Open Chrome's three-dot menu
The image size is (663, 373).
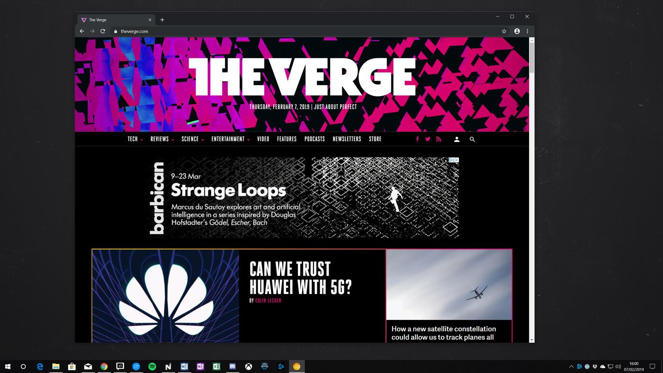[527, 31]
